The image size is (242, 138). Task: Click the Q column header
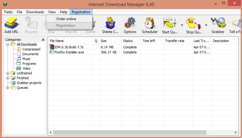coord(96,41)
